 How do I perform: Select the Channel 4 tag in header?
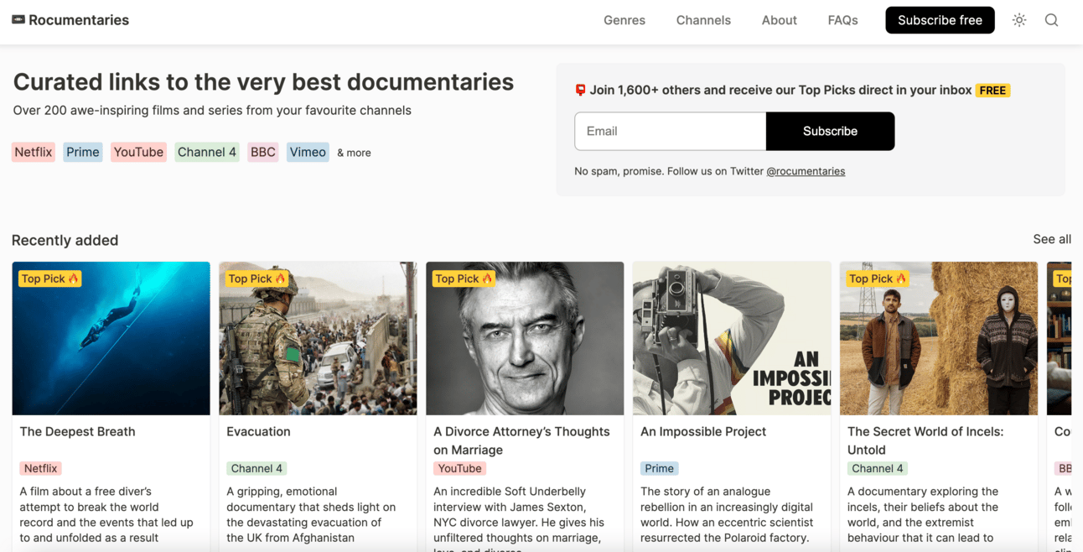tap(207, 152)
